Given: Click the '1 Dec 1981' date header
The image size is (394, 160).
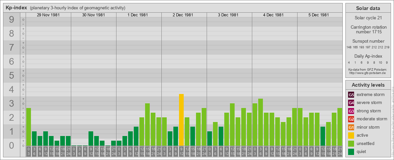Looking at the screenshot, I should pyautogui.click(x=137, y=15).
